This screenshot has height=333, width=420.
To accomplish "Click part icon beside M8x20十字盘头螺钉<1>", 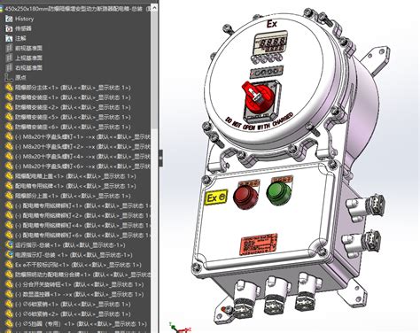I will [9, 136].
